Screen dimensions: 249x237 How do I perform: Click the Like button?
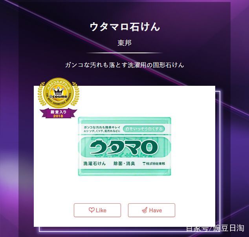pos(97,210)
